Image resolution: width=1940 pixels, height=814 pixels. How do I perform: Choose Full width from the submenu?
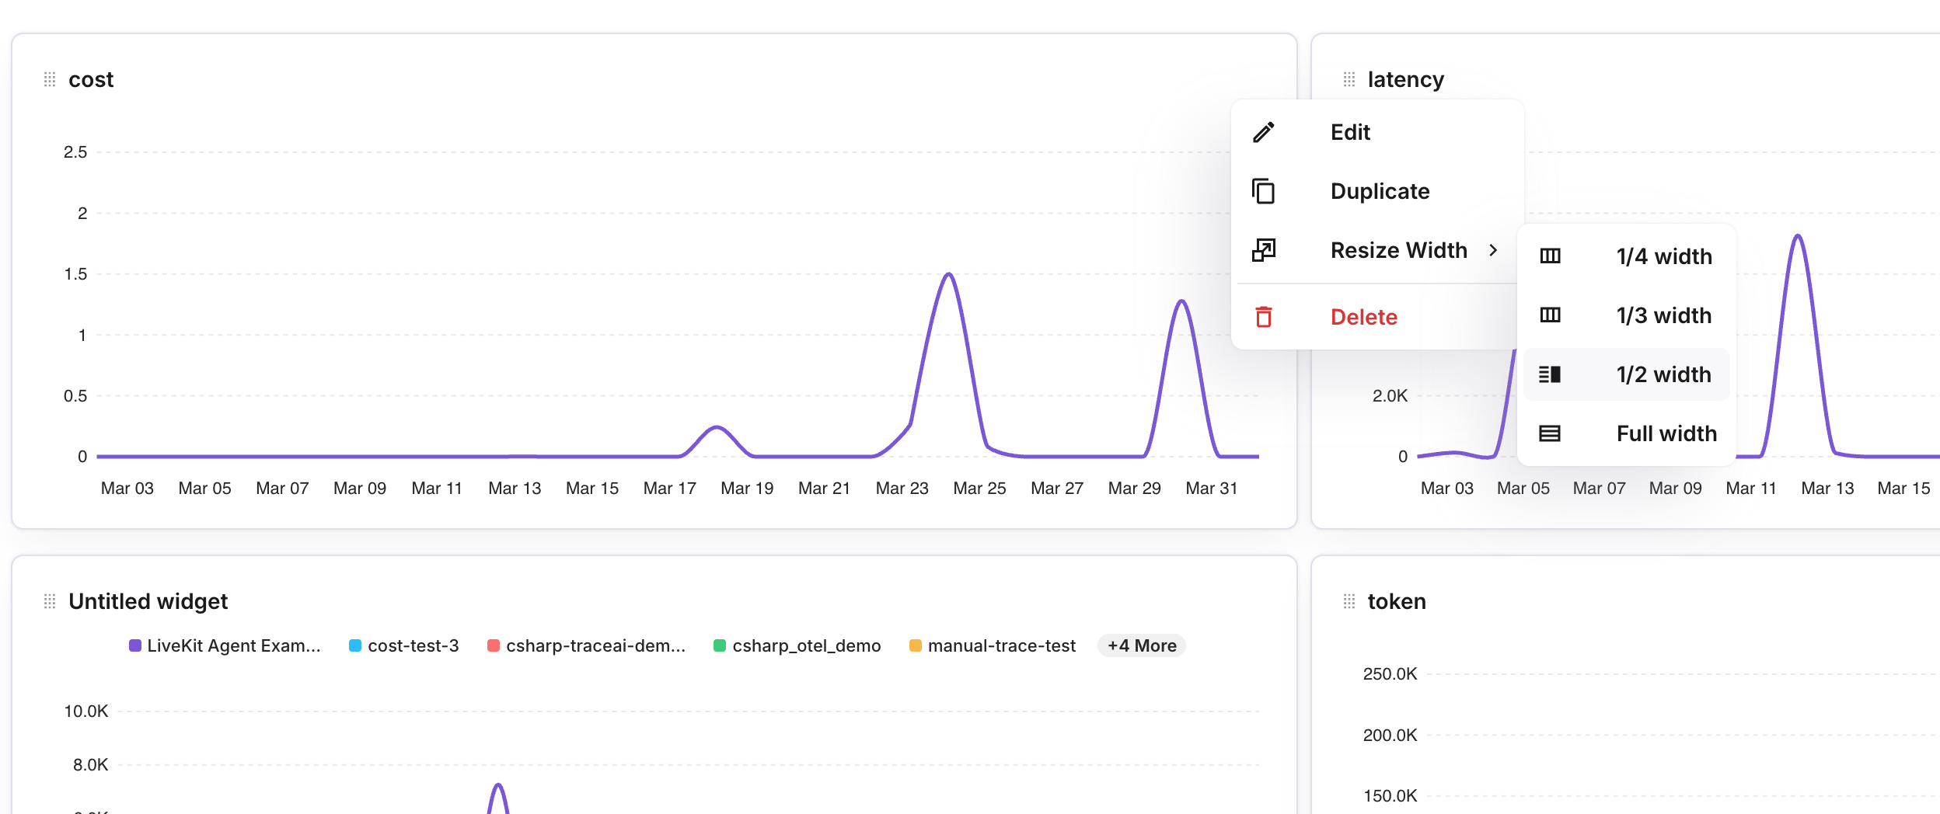pyautogui.click(x=1666, y=433)
